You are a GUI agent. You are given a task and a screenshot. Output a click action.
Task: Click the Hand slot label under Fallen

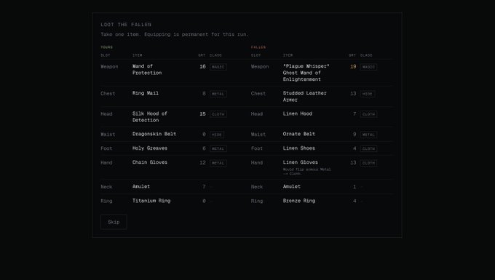(257, 163)
